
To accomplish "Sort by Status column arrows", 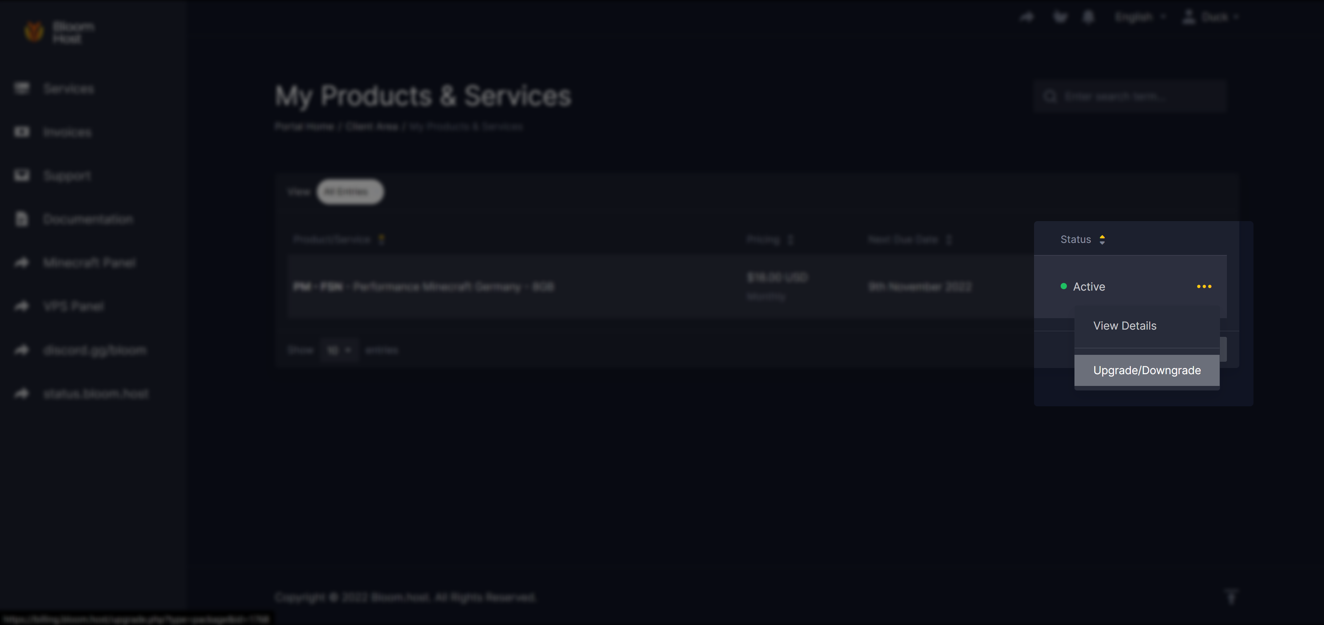I will click(x=1102, y=239).
